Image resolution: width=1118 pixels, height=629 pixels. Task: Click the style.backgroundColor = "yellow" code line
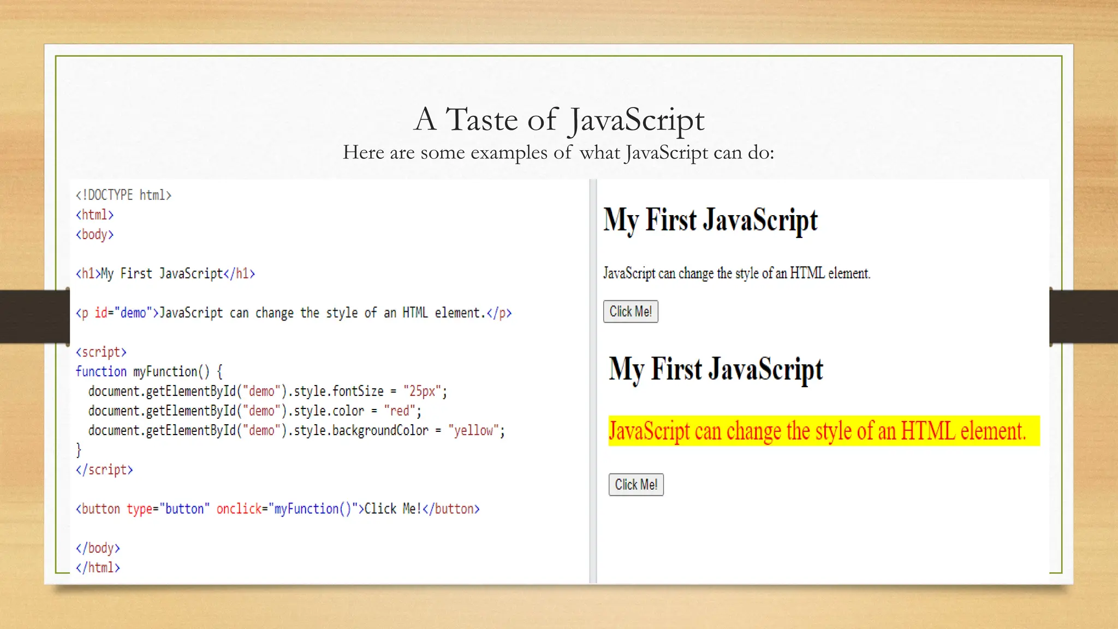pyautogui.click(x=296, y=431)
